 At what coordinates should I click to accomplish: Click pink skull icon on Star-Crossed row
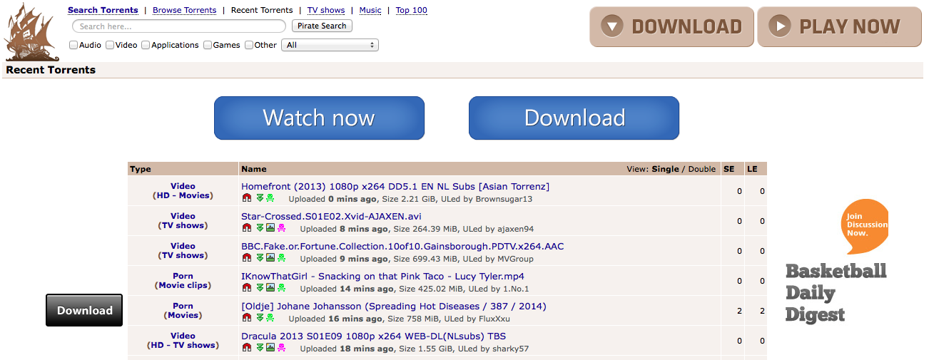[x=281, y=229]
